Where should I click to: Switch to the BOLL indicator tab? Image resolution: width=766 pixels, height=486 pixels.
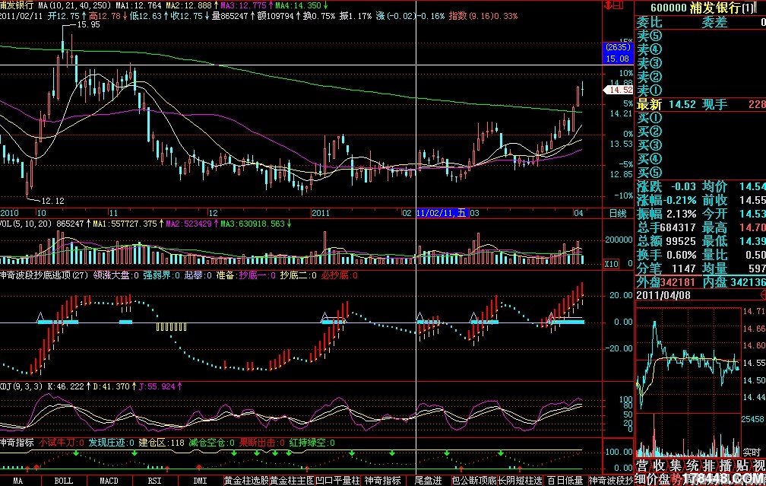coord(64,481)
